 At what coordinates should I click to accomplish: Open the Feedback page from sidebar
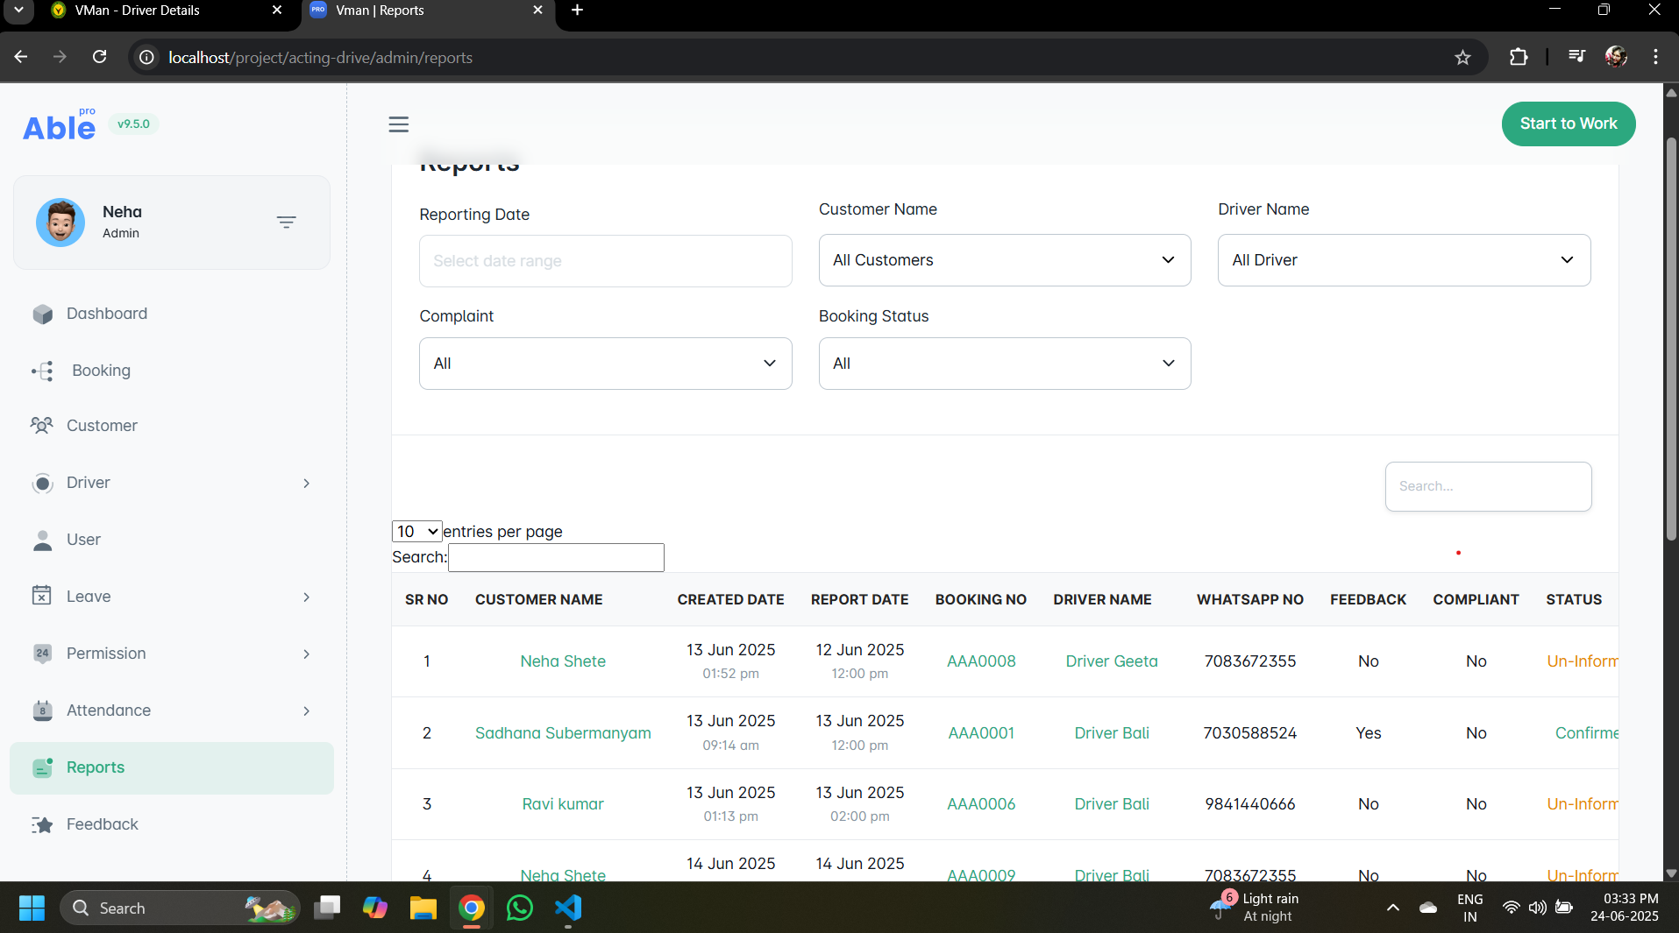(102, 824)
